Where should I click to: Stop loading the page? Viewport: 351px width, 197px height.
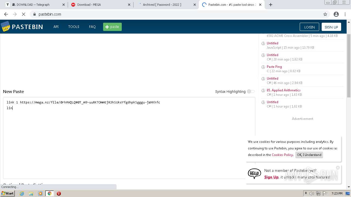(x=24, y=14)
